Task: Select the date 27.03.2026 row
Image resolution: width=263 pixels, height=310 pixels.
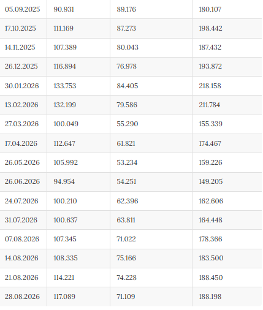Action: [x=131, y=124]
